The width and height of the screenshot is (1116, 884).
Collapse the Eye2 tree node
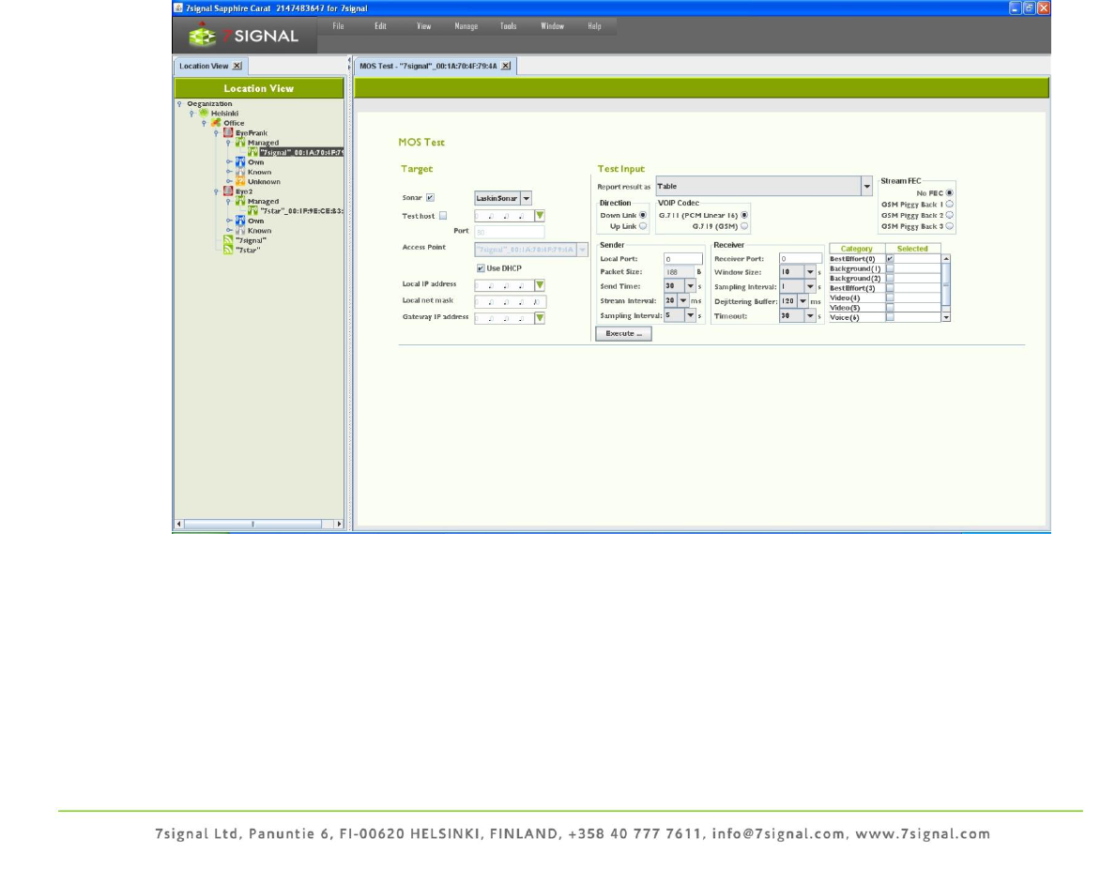[216, 191]
